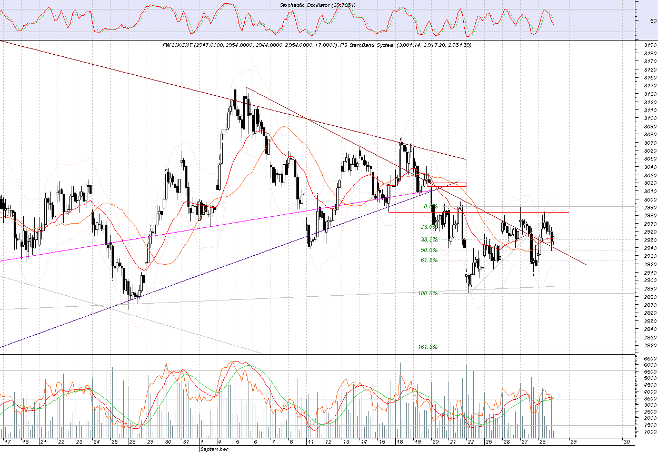Viewport: 658px width, 452px height.
Task: Select the 100.0% Fibonacci level label
Action: pyautogui.click(x=428, y=293)
